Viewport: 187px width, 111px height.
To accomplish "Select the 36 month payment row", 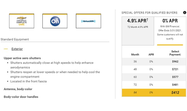I will [154, 62].
